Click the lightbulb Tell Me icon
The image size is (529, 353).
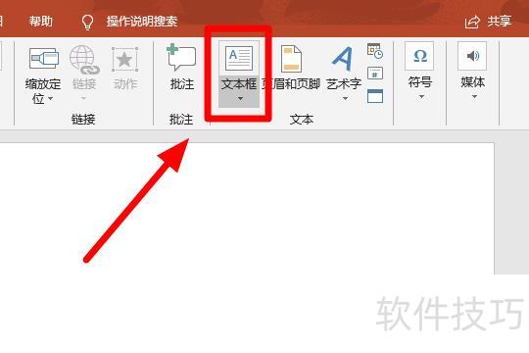[87, 22]
